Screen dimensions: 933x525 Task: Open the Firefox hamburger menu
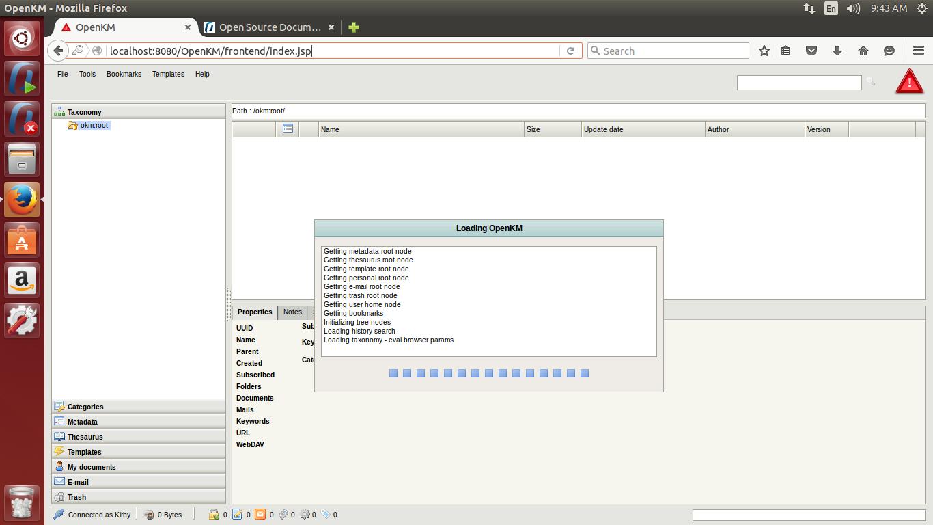coord(918,50)
